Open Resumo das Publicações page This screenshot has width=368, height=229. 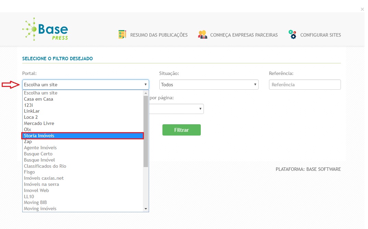[159, 35]
